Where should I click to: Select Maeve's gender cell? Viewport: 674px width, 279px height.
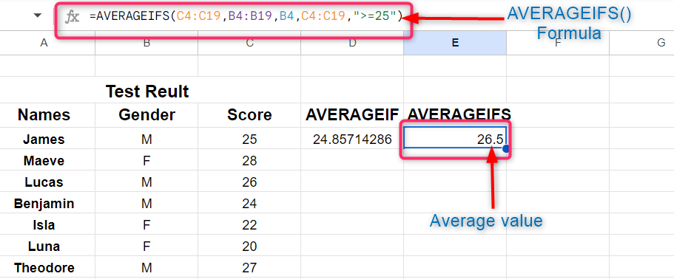pos(146,160)
